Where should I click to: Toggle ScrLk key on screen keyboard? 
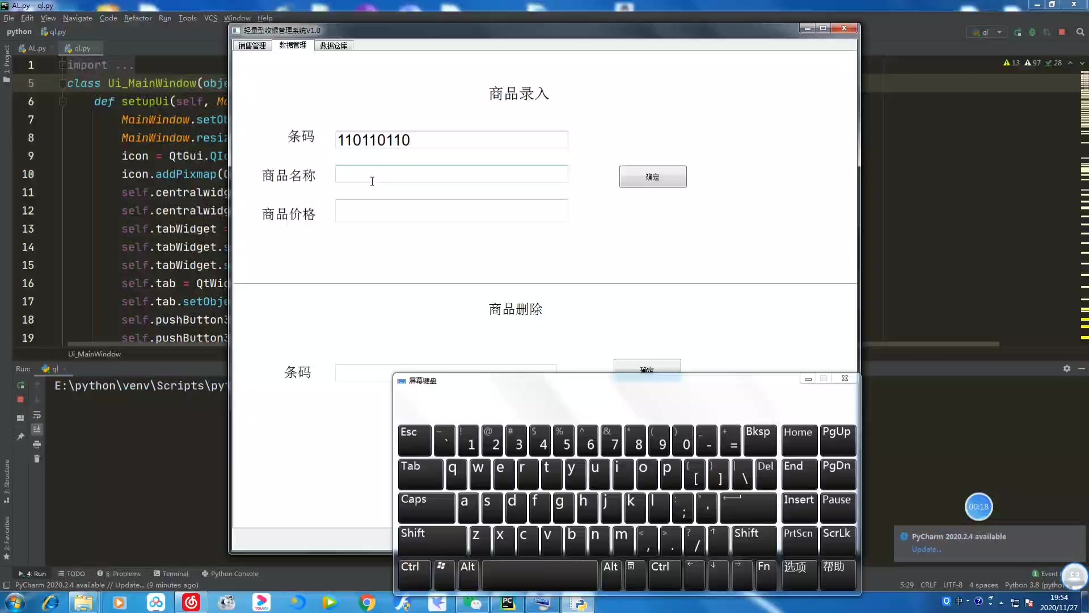coord(837,541)
